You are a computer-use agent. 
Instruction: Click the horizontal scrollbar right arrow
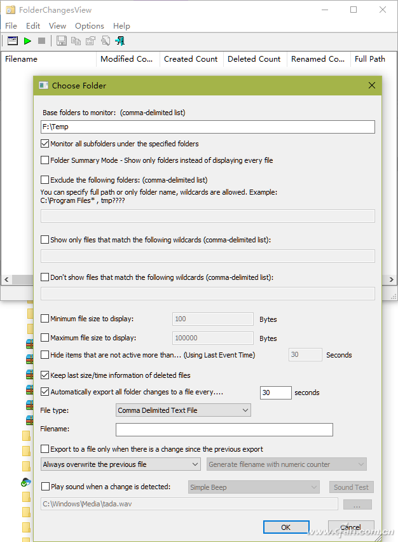click(x=392, y=279)
